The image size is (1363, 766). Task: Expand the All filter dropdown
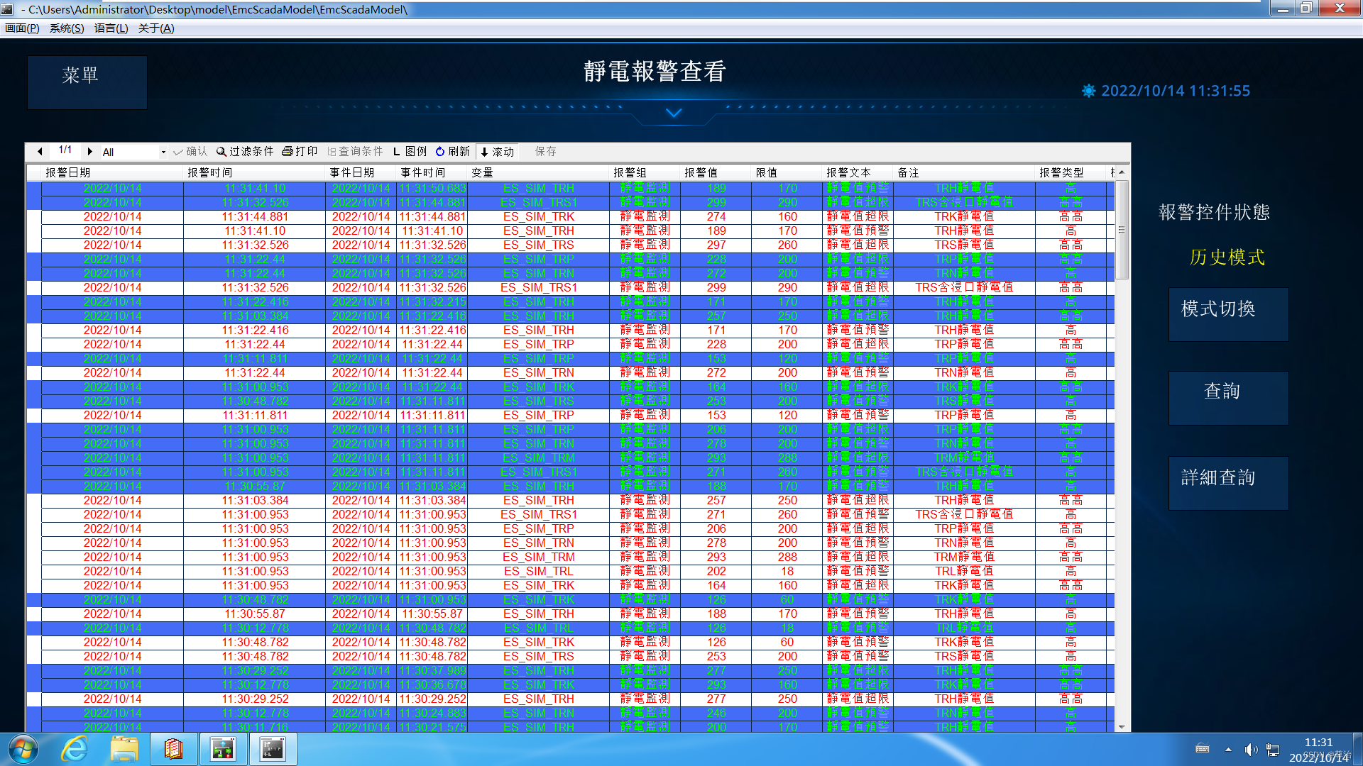pos(163,152)
